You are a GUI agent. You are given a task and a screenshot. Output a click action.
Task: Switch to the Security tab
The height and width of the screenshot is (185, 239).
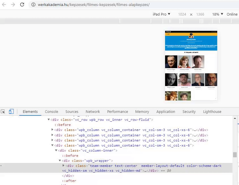pos(189,112)
